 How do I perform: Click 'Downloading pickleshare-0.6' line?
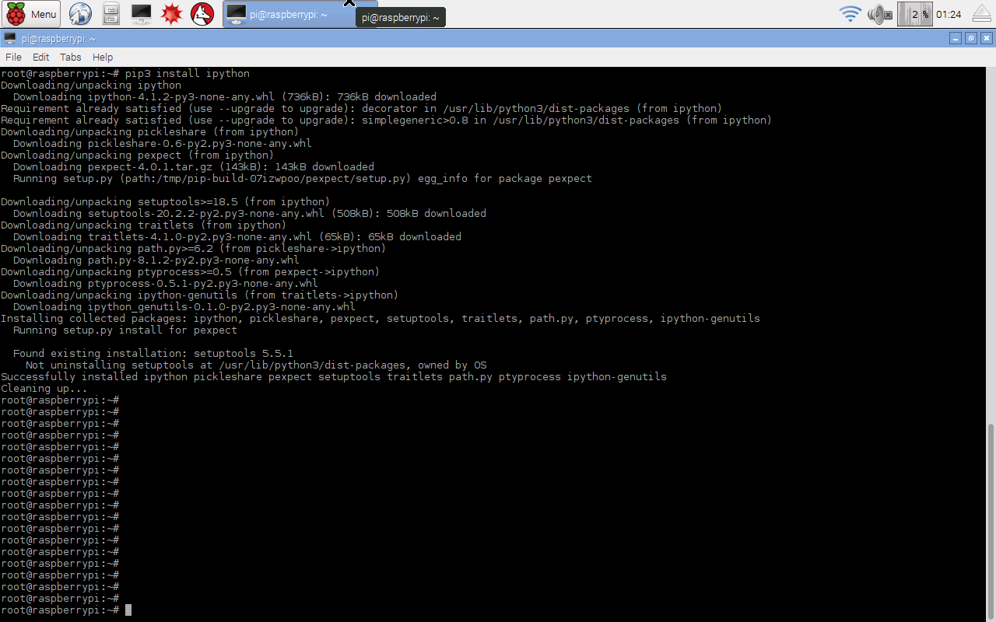[163, 144]
